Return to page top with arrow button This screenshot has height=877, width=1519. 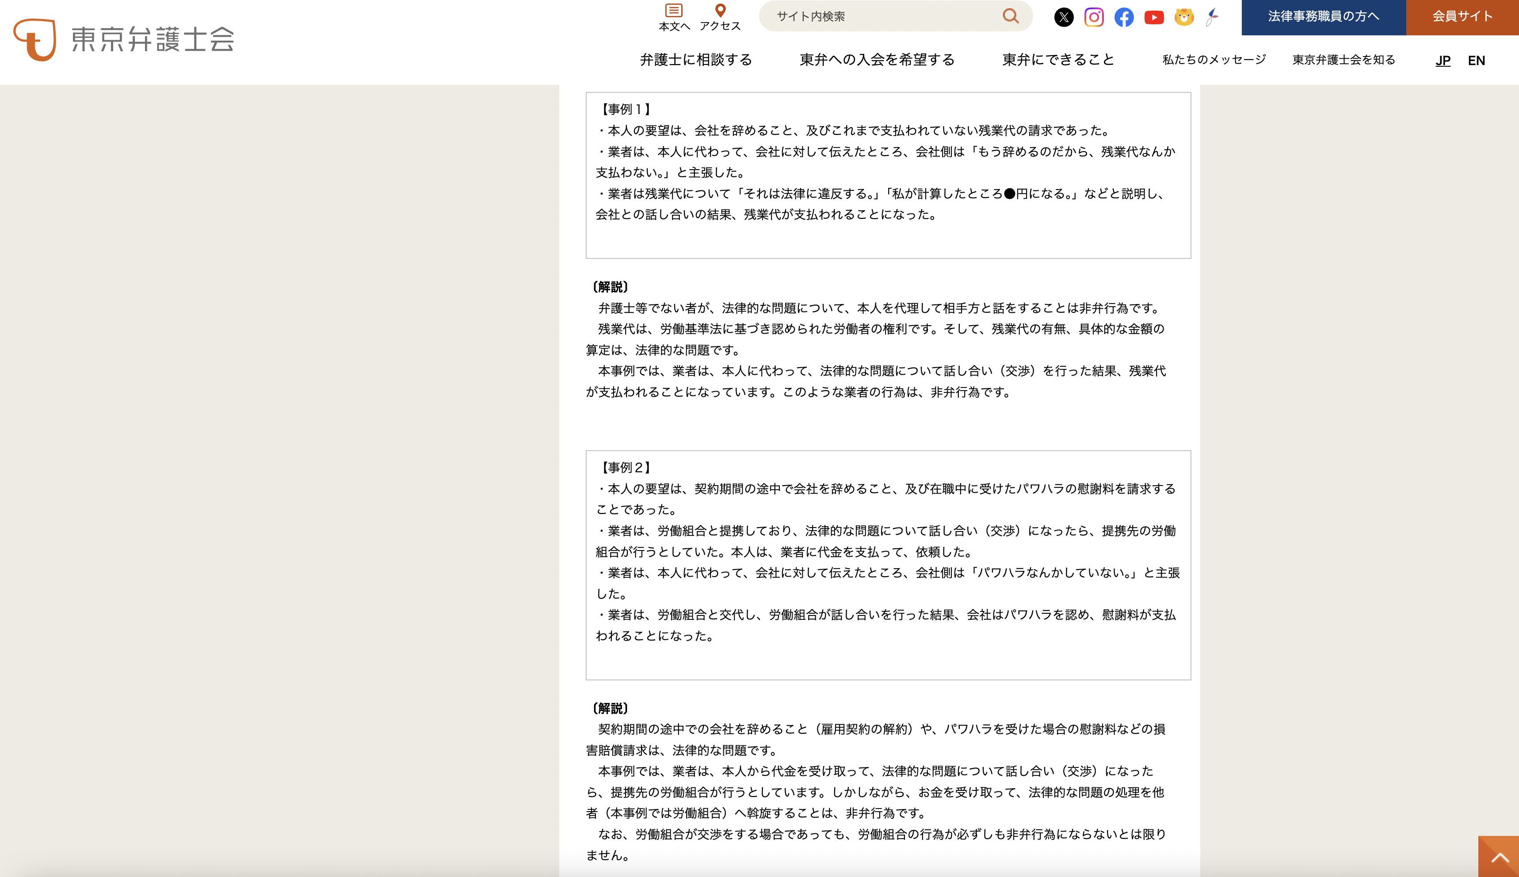point(1499,857)
